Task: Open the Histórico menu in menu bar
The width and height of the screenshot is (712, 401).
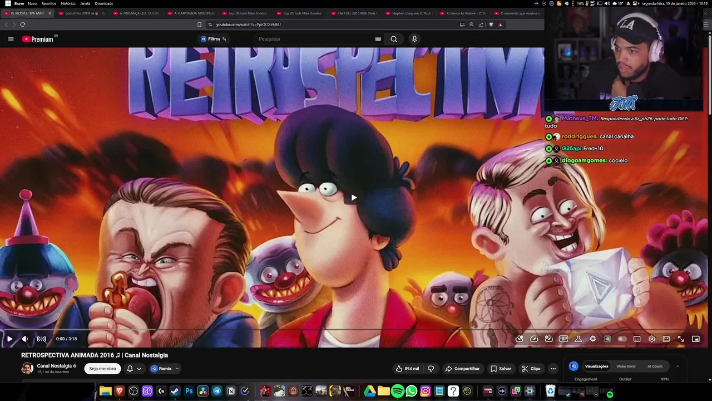Action: click(68, 3)
